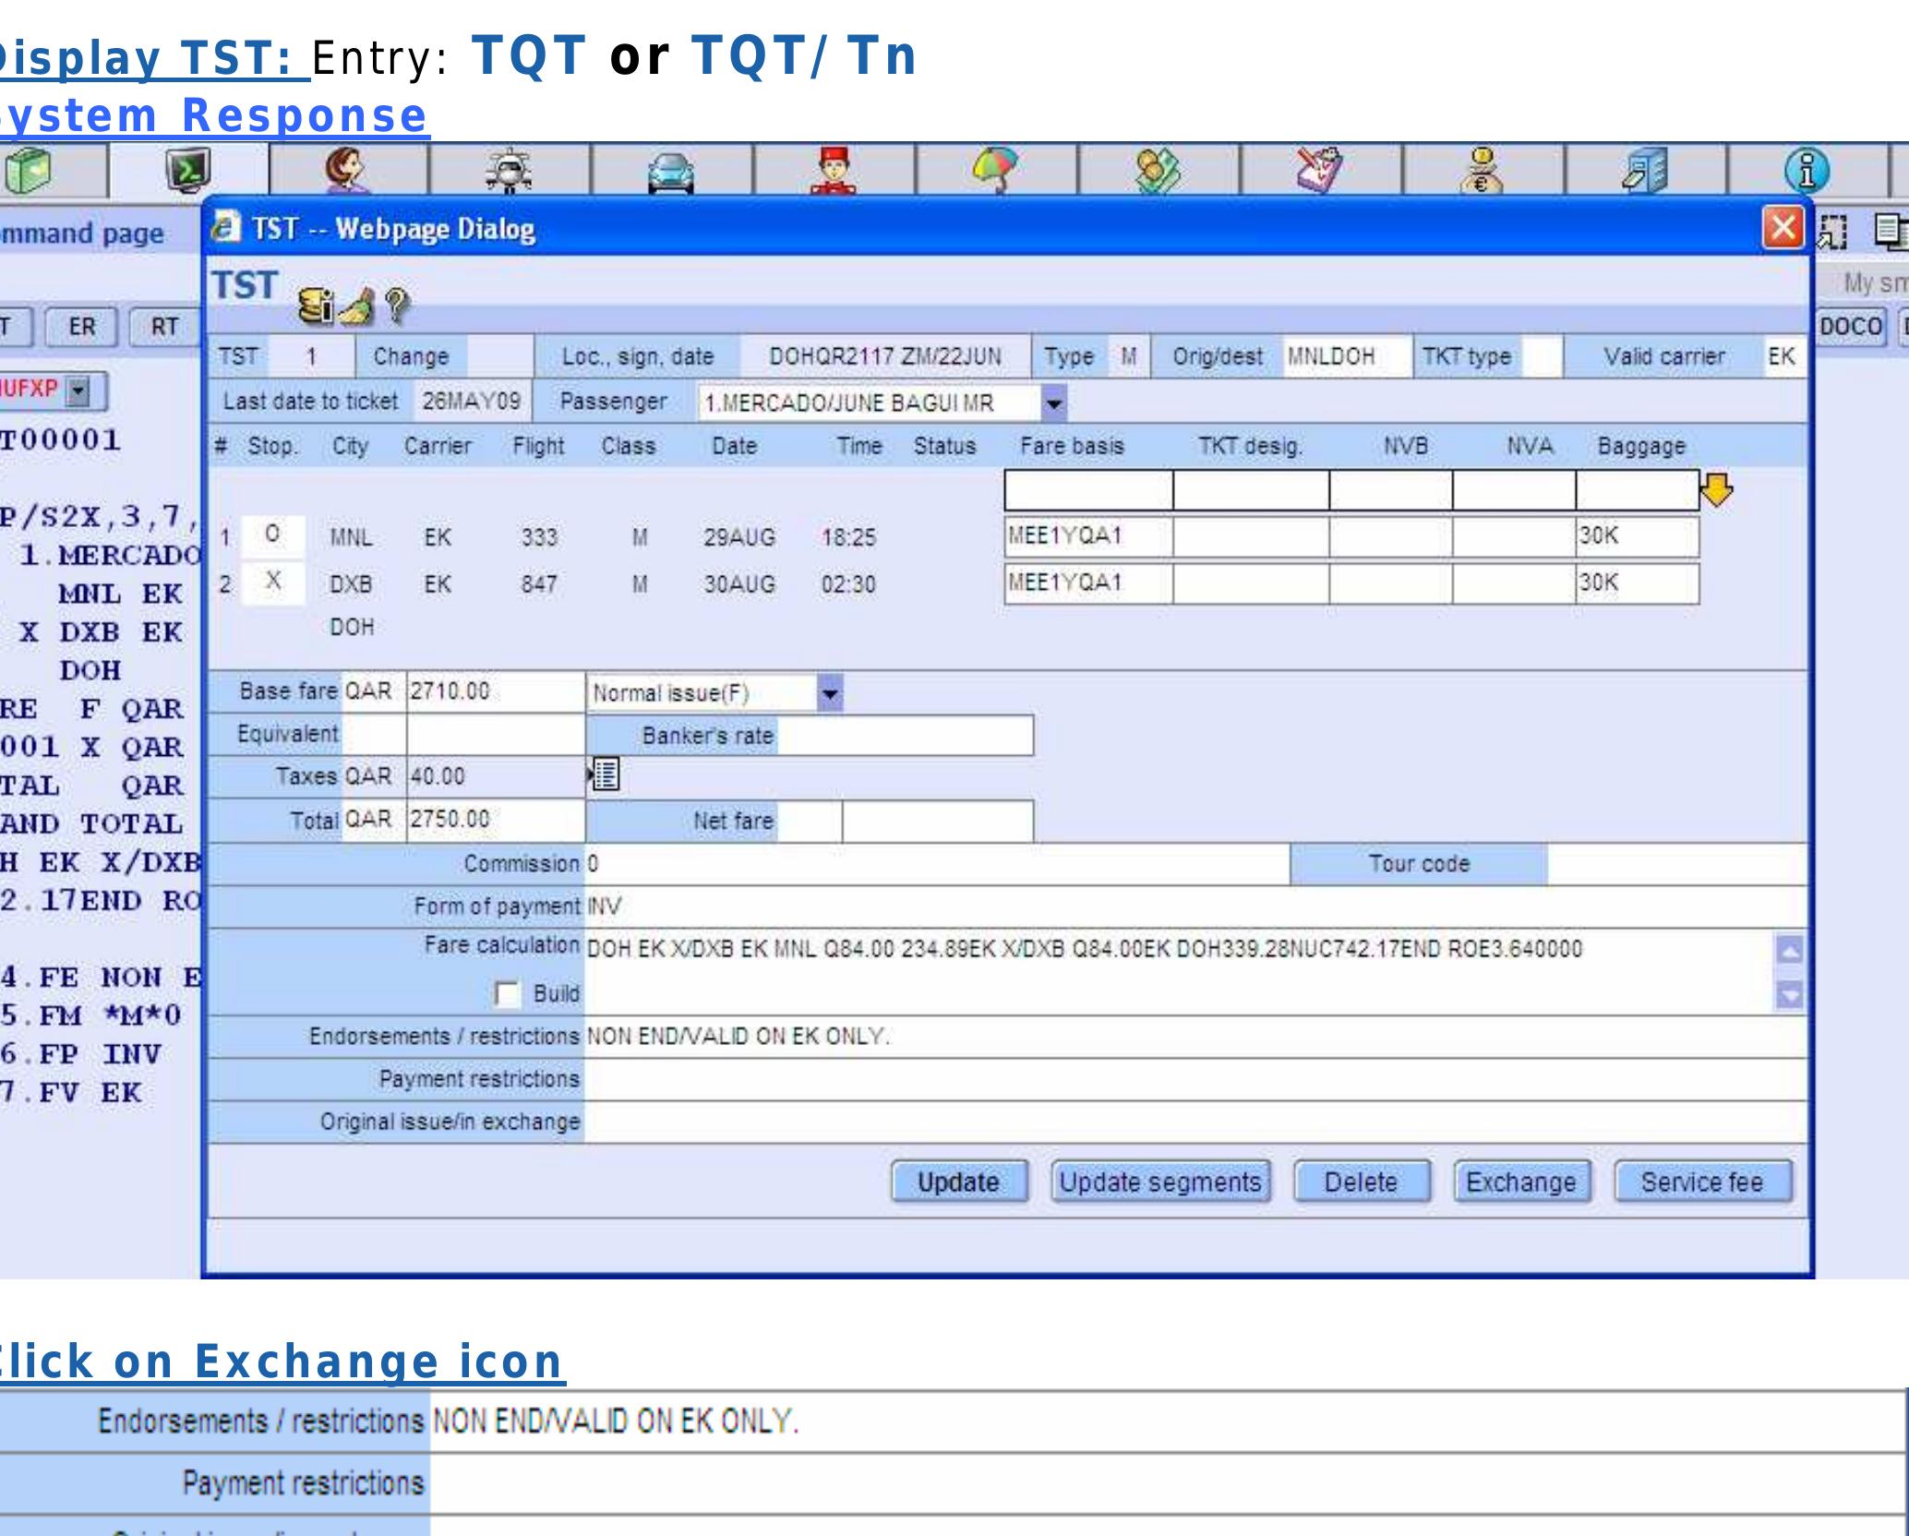Screen dimensions: 1909x1536
Task: Open the Air (airplane) tab
Action: pos(509,172)
